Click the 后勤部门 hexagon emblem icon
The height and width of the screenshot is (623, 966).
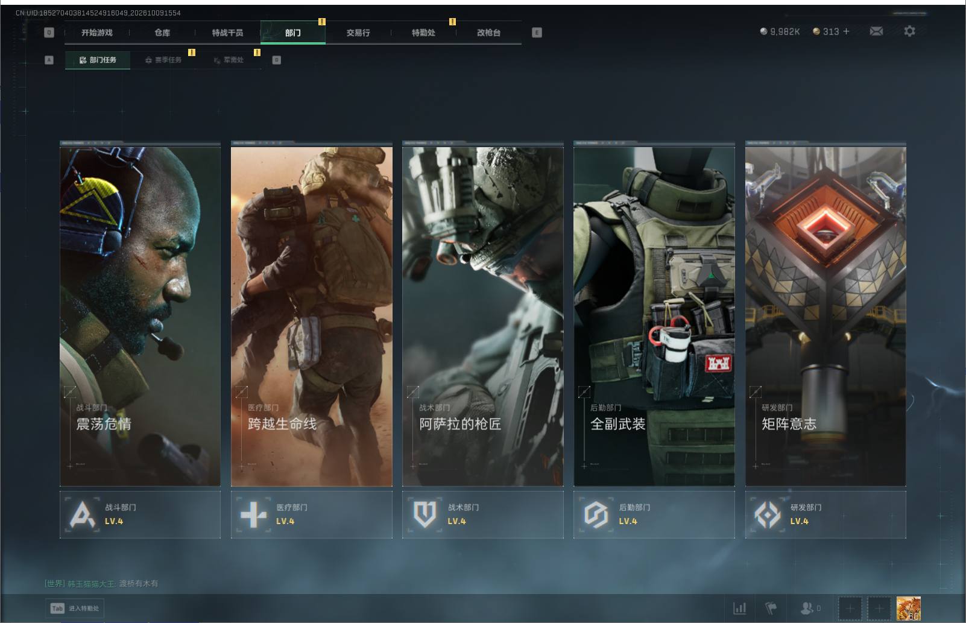click(x=596, y=514)
